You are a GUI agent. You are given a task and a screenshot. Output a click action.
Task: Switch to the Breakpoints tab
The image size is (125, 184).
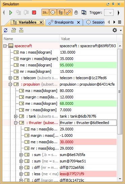pos(64,22)
